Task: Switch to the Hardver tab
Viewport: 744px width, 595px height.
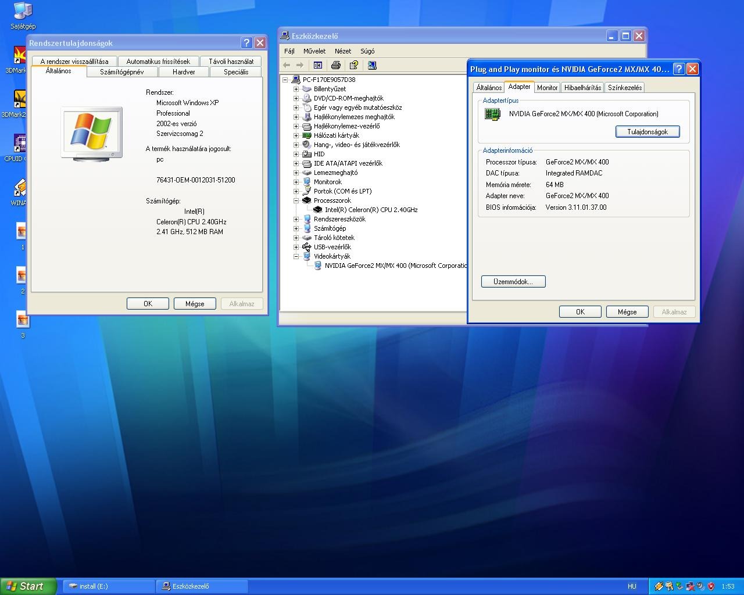Action: (x=184, y=72)
